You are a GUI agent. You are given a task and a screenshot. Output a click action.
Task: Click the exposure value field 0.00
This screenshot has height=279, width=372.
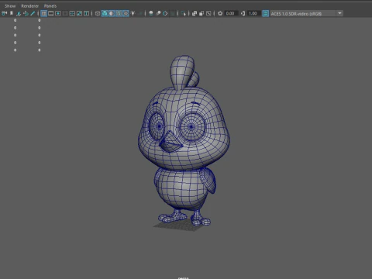231,13
